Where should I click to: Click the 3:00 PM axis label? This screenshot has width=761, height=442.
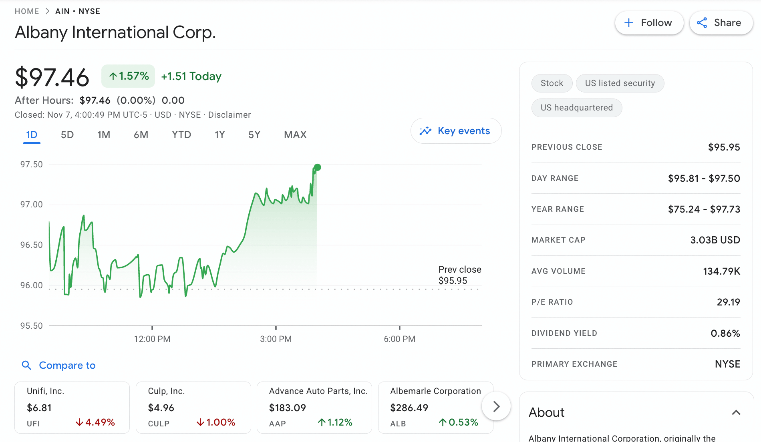pyautogui.click(x=276, y=339)
